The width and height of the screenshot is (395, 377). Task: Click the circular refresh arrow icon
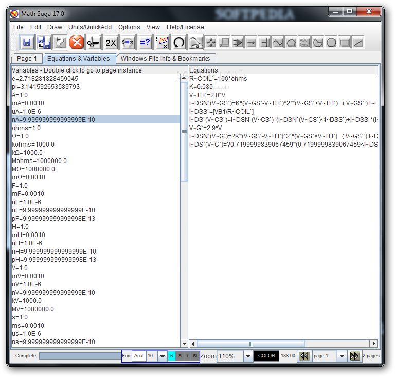(178, 42)
